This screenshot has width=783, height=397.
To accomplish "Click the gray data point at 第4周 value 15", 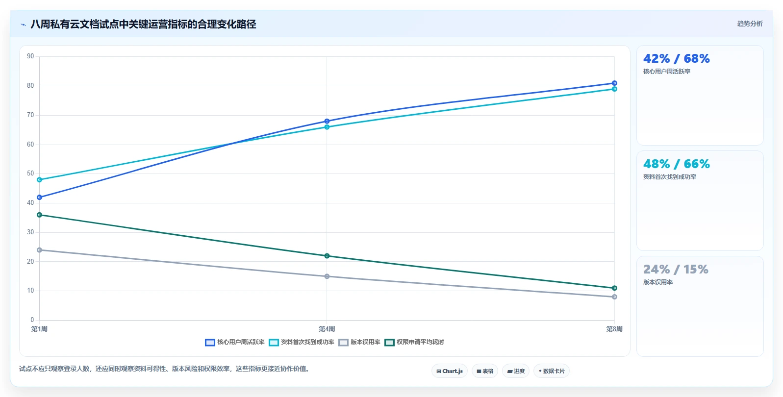I will 327,276.
